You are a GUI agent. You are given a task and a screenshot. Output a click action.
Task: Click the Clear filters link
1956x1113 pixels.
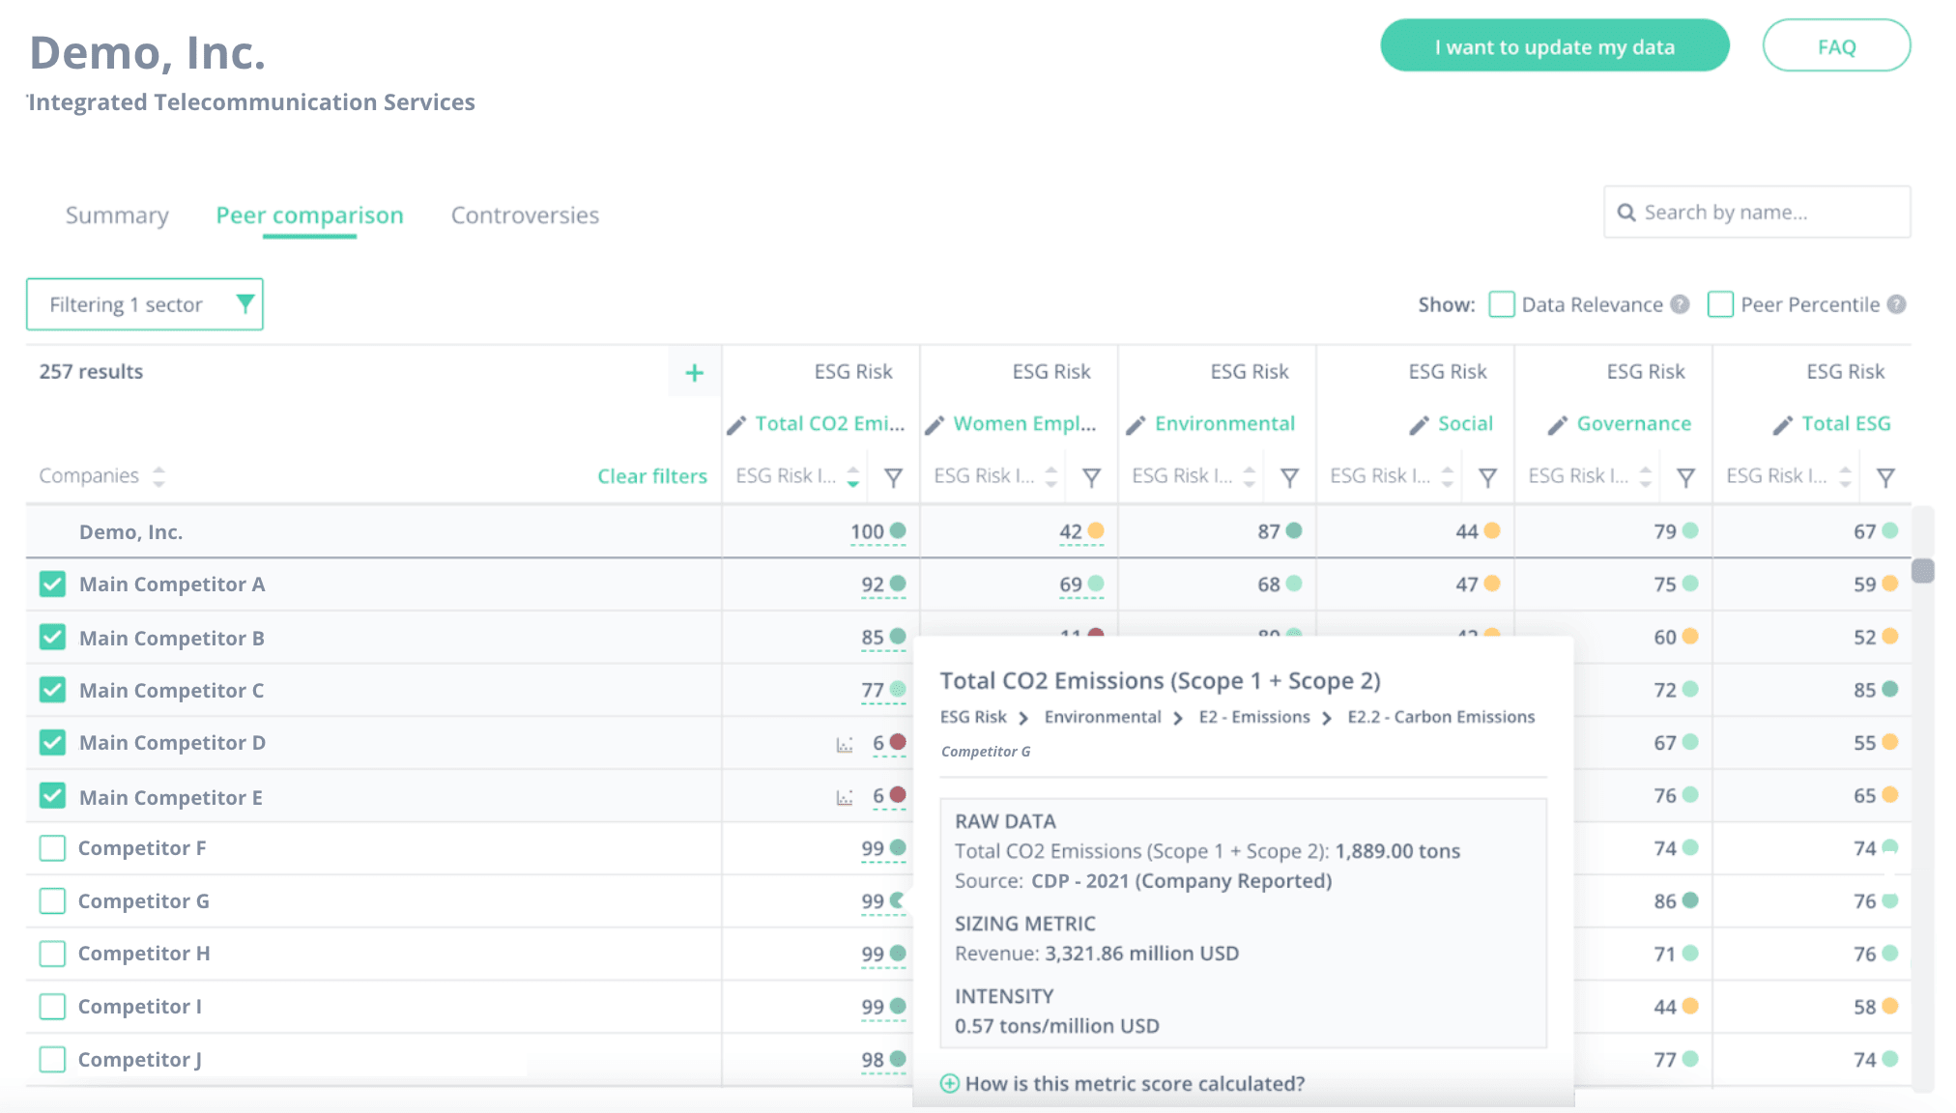coord(652,476)
